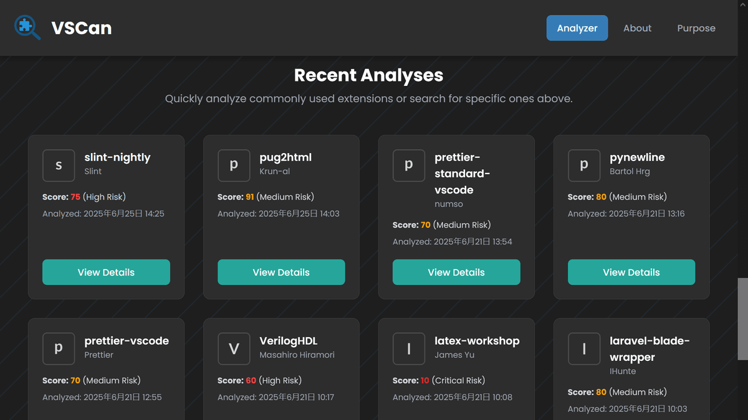Select the pynewline extension title

(x=637, y=157)
